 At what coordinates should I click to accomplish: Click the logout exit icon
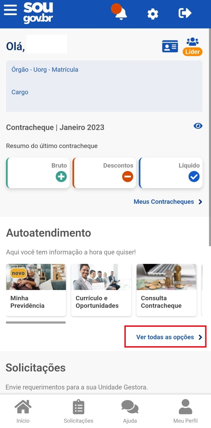click(185, 13)
